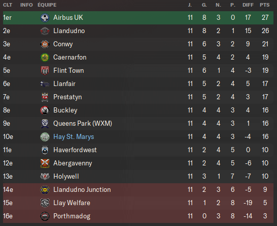Sort table by the DIFF column header
The height and width of the screenshot is (226, 277).
(x=248, y=5)
